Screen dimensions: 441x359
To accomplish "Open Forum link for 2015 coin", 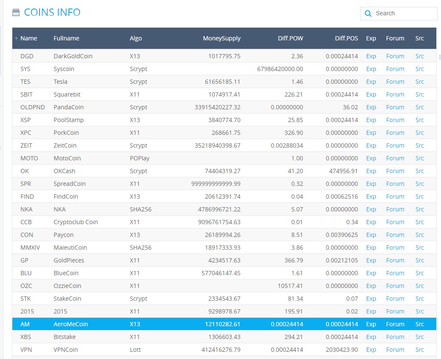I will tap(395, 311).
